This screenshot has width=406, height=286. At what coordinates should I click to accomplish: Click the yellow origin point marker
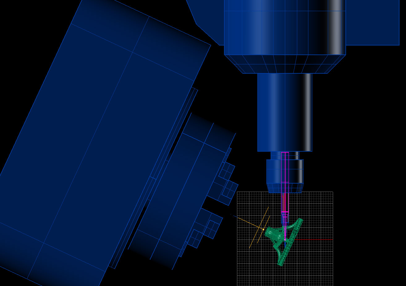[x=263, y=230]
